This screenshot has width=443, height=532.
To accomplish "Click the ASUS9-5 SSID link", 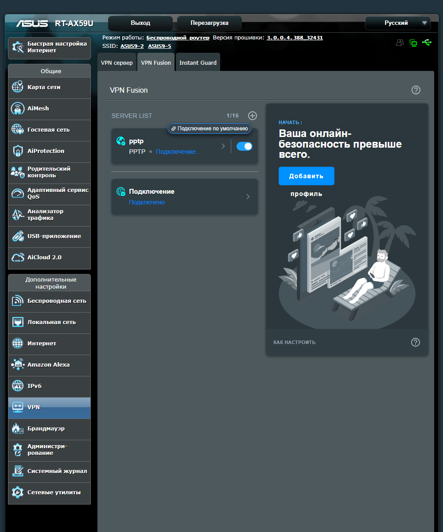I will click(159, 46).
